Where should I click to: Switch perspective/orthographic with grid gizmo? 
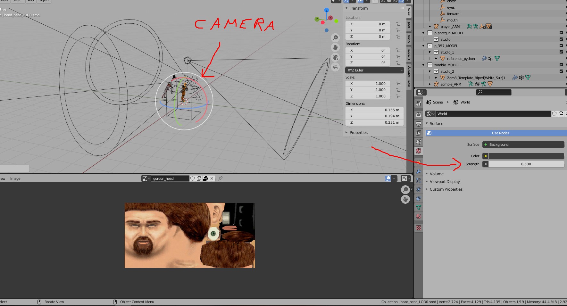335,67
